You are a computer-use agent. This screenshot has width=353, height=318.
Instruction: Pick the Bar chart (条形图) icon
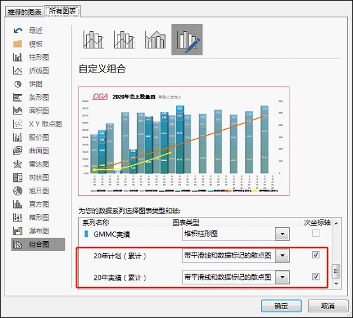tap(18, 97)
